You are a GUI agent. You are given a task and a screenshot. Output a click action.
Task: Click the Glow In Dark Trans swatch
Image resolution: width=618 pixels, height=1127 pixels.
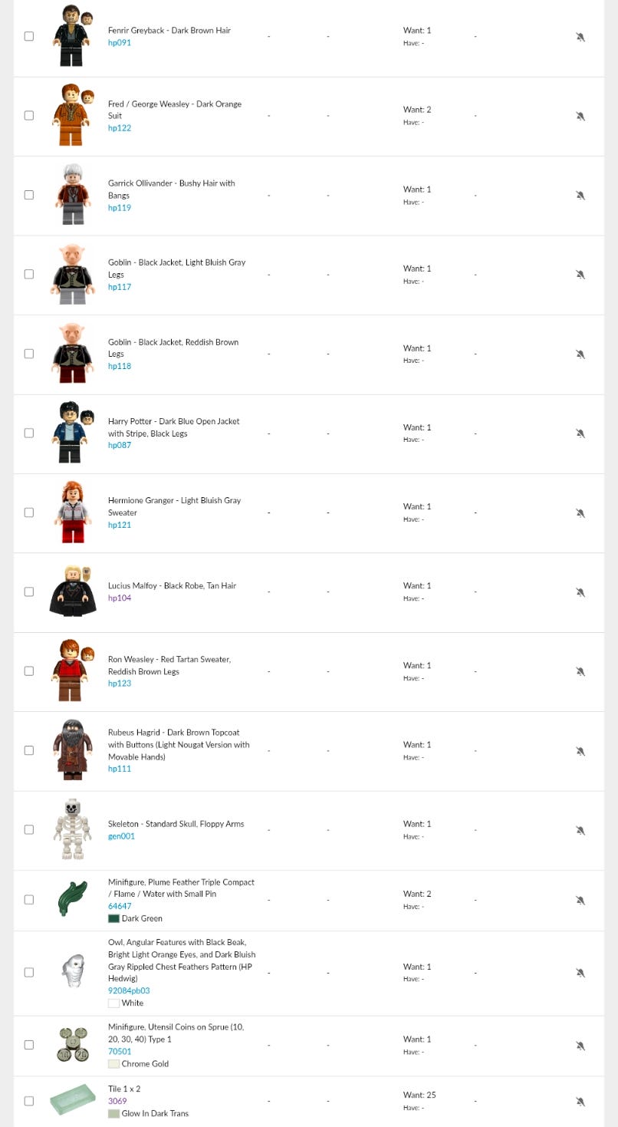point(114,1113)
